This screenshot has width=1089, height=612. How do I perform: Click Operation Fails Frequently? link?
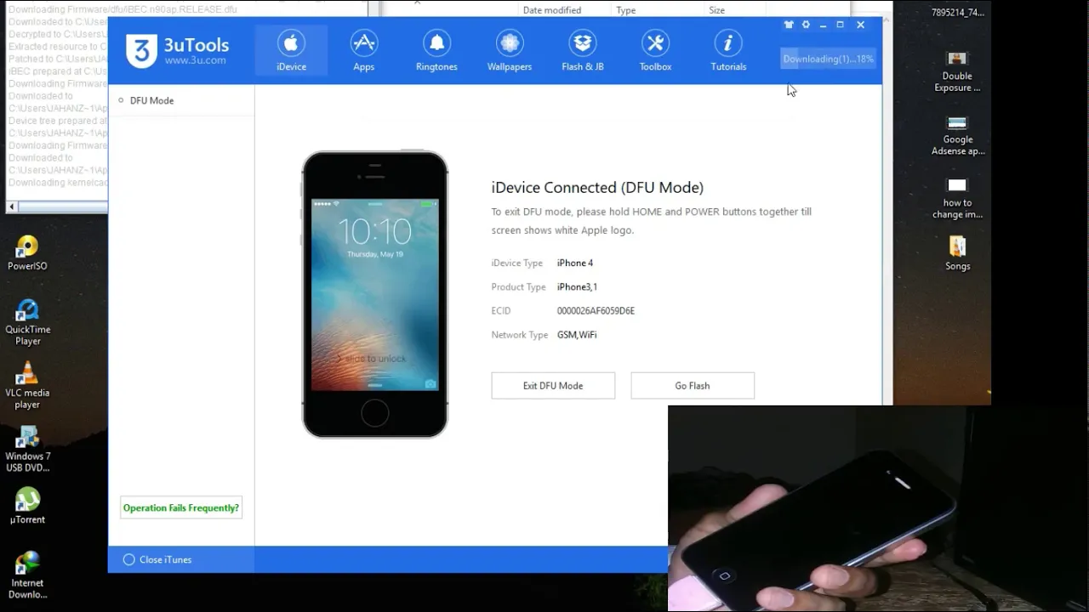181,507
